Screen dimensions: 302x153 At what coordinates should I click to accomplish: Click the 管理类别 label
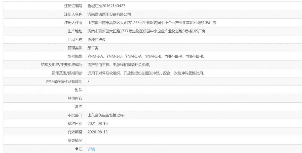(75, 48)
